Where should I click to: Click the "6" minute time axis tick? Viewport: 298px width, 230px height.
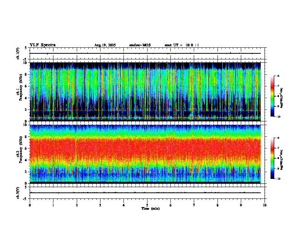[x=171, y=205]
